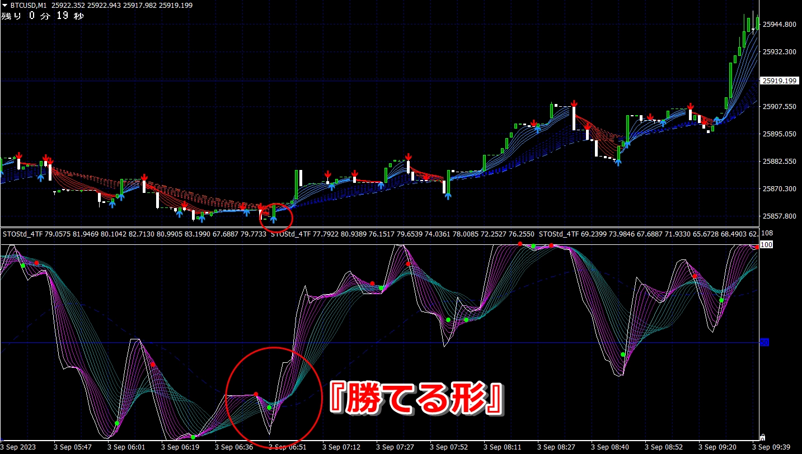The image size is (802, 454).
Task: Click the 100 level label on the oscillator
Action: 766,245
